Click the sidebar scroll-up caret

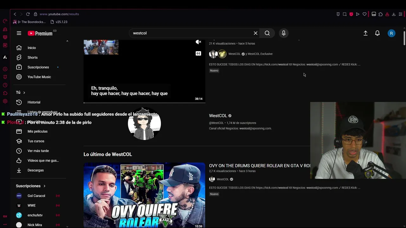(67, 41)
